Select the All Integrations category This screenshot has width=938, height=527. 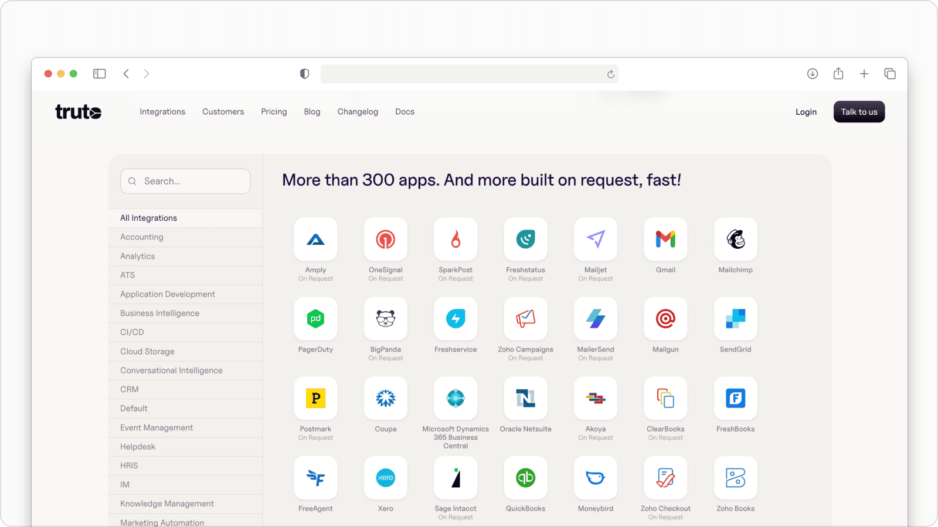[185, 218]
